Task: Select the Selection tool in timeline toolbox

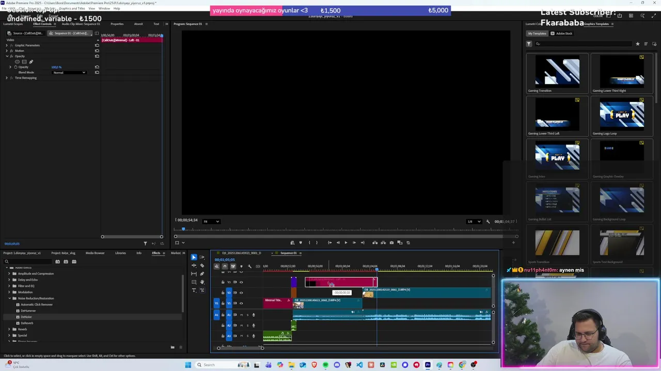Action: coord(194,257)
